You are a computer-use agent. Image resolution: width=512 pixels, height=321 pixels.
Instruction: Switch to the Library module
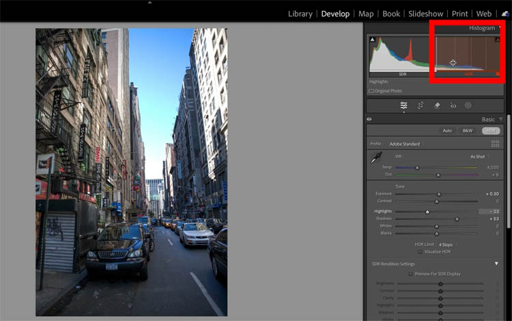(x=300, y=14)
